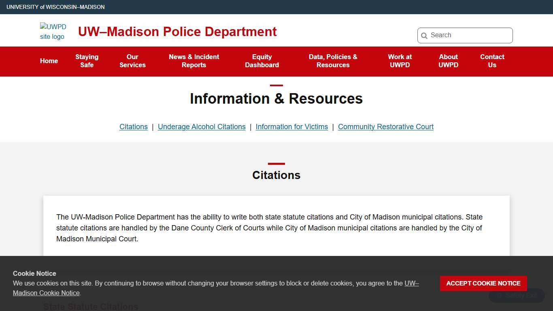Open the Work at UWPD menu
This screenshot has height=311, width=553.
[x=400, y=61]
